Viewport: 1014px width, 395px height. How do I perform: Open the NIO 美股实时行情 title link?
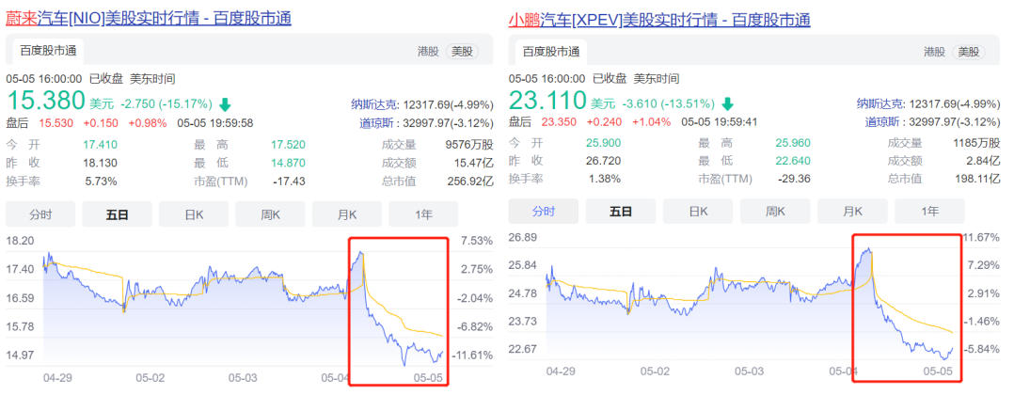point(148,18)
